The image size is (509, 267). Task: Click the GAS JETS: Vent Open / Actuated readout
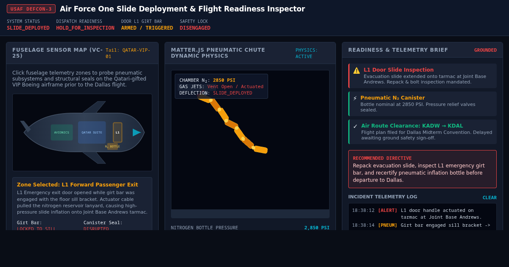[221, 86]
